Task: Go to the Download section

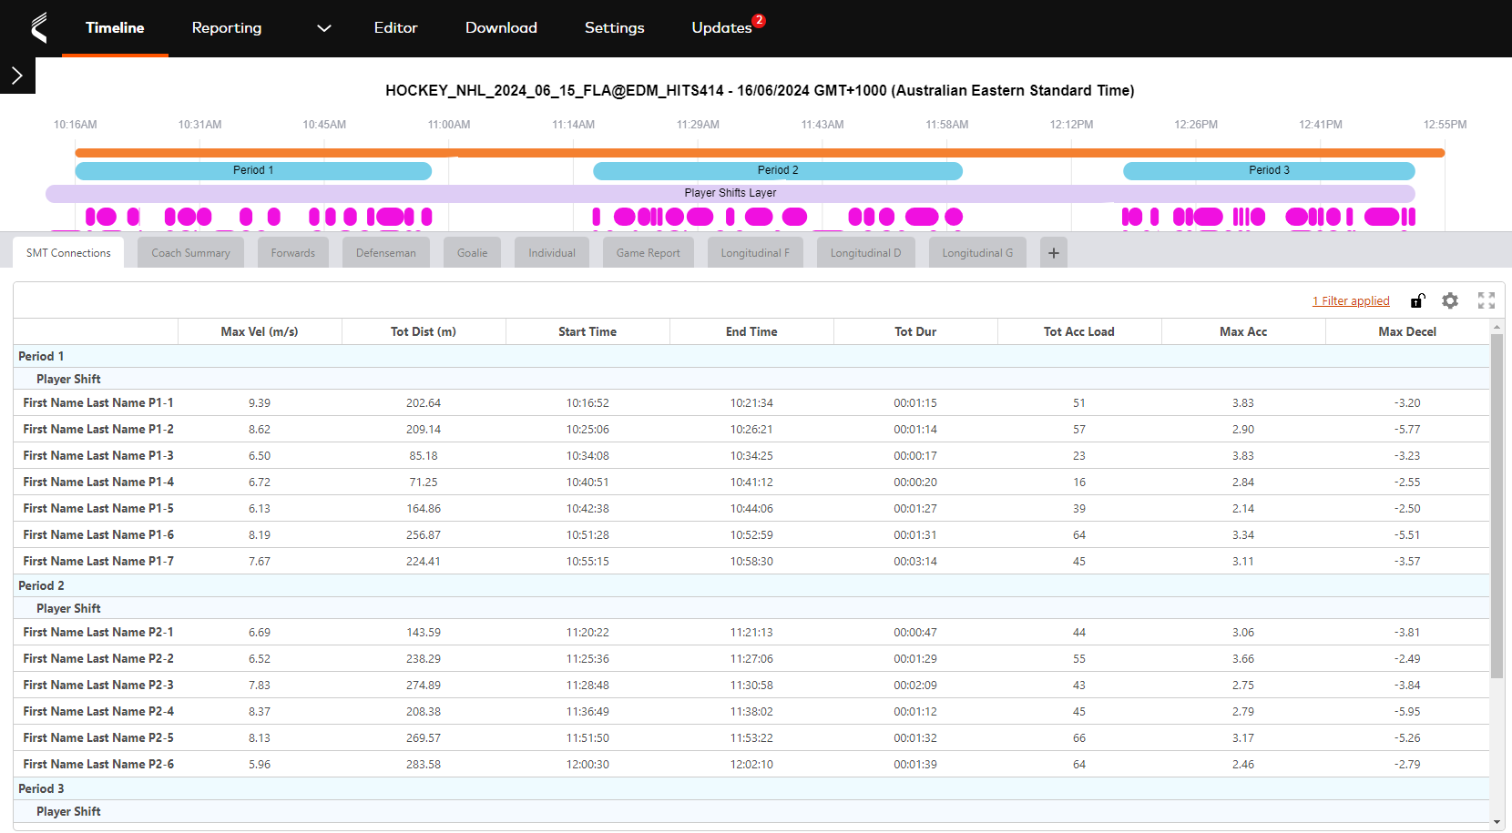Action: [501, 28]
